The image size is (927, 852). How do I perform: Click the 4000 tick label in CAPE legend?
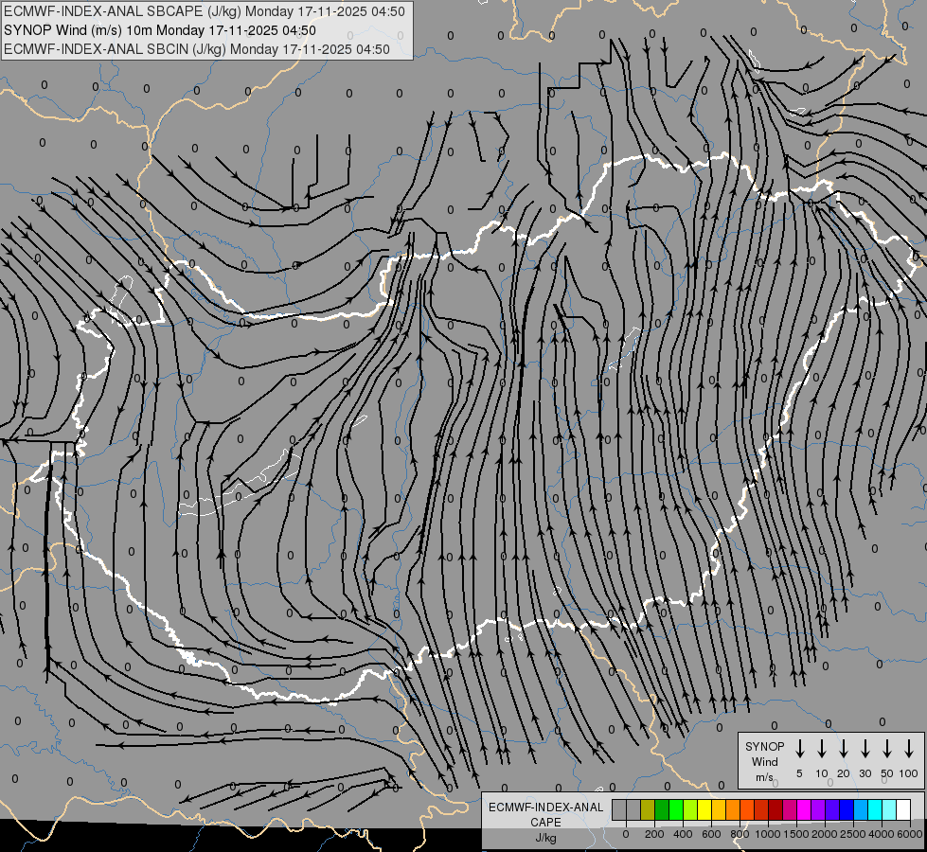(x=882, y=834)
